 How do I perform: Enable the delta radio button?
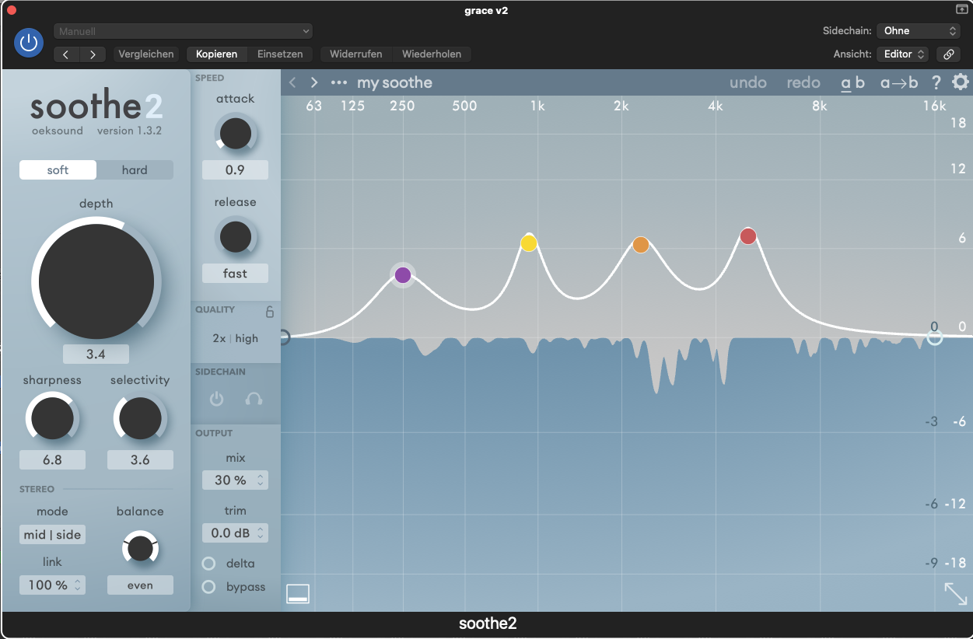[x=208, y=564]
